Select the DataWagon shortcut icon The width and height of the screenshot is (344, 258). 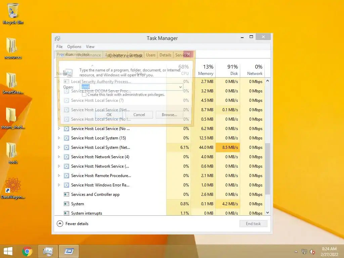13,188
